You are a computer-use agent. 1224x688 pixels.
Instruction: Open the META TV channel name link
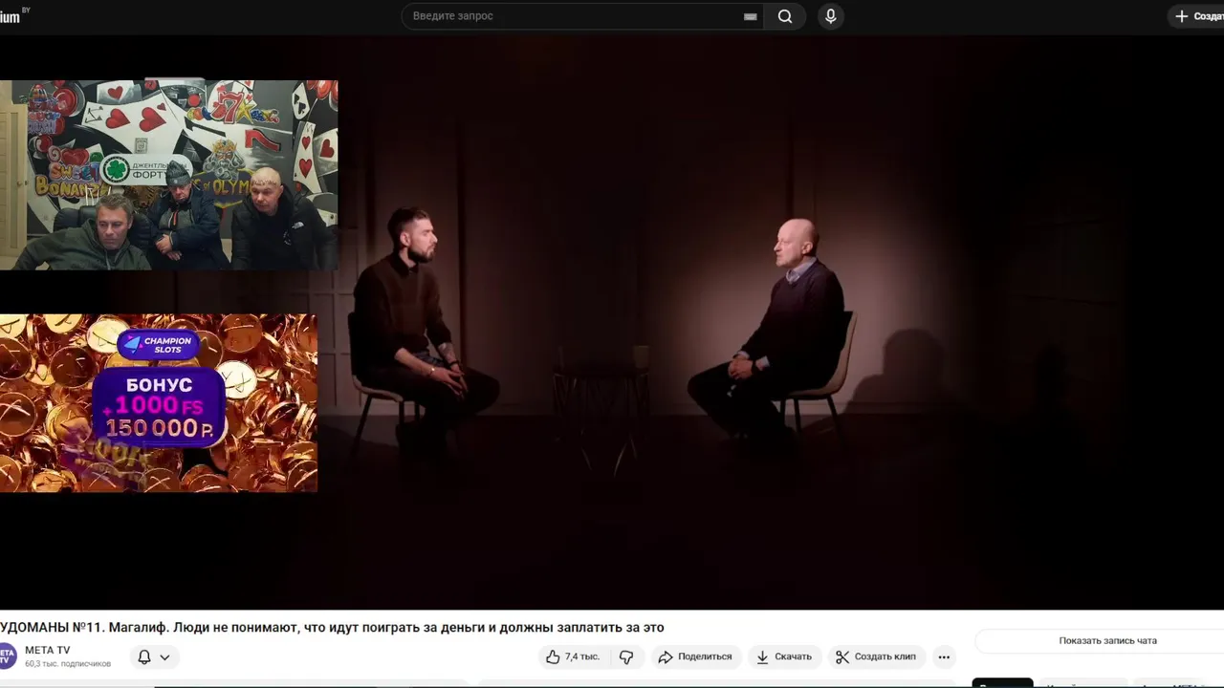tap(48, 651)
